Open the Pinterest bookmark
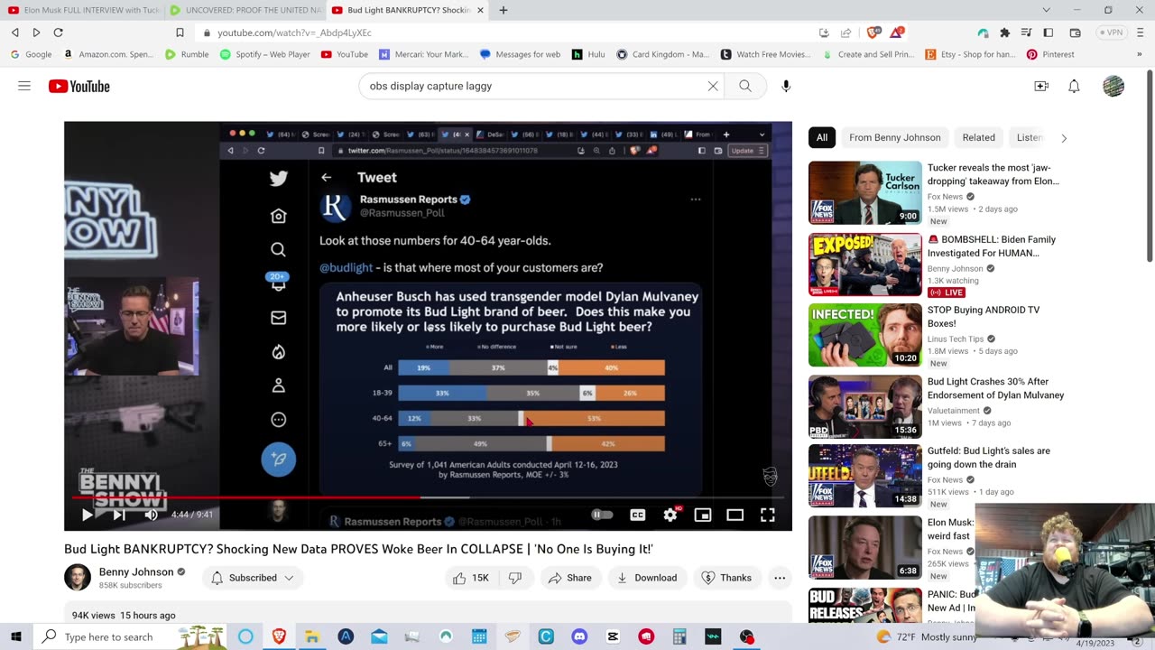Image resolution: width=1155 pixels, height=650 pixels. (x=1050, y=54)
